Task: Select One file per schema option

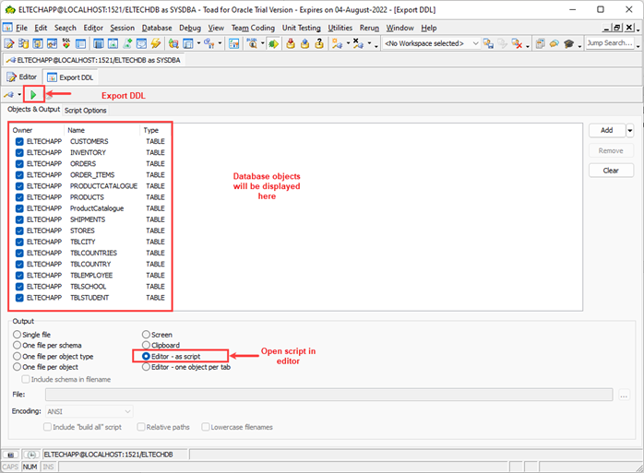Action: pyautogui.click(x=17, y=345)
